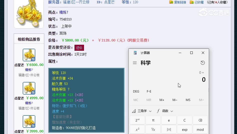237x134 pixels.
Task: Click the MS memory store button
Action: [188, 100]
